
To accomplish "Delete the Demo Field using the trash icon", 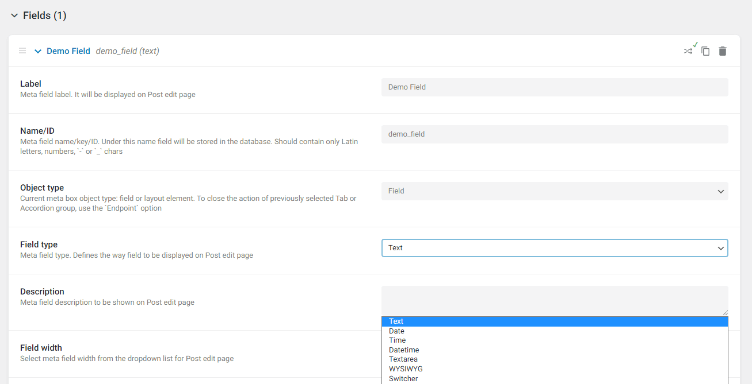I will click(723, 51).
